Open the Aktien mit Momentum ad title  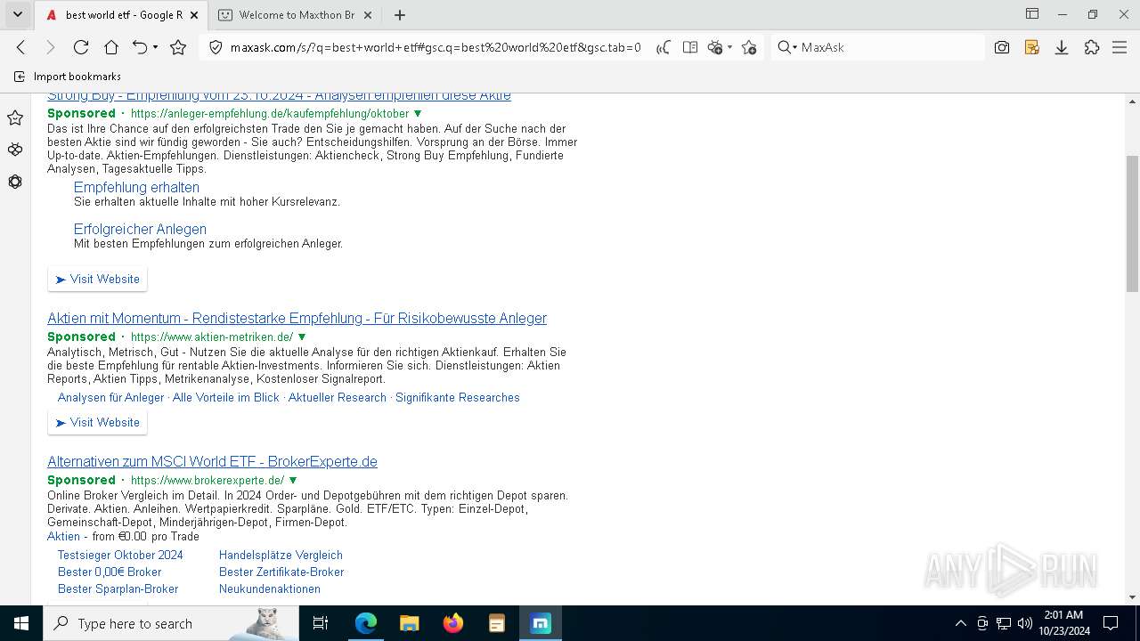pos(297,319)
